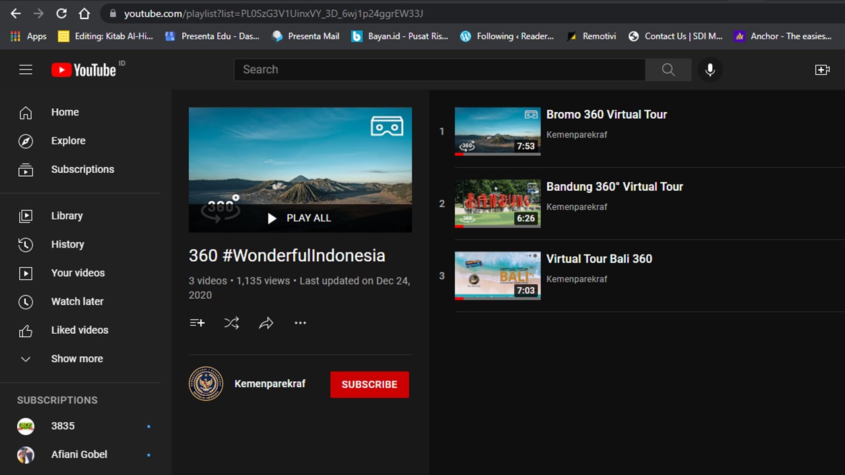The height and width of the screenshot is (475, 845).
Task: Share the playlist via arrow icon
Action: pyautogui.click(x=266, y=323)
